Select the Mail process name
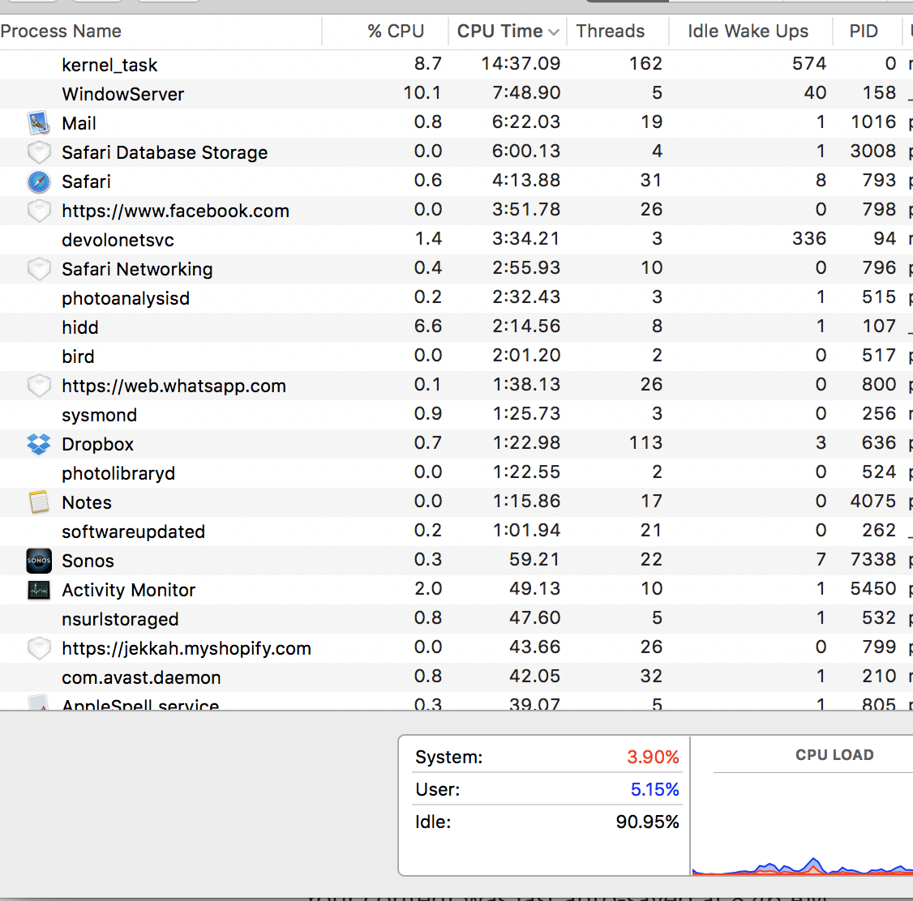The image size is (913, 901). [79, 123]
